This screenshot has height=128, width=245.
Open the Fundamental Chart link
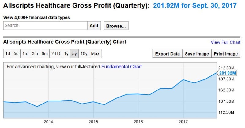point(122,66)
